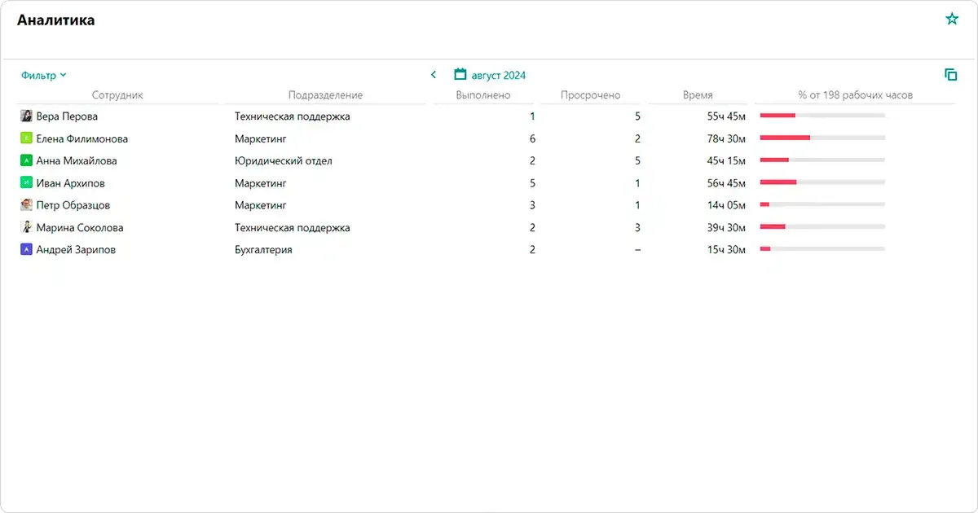Sort by the Время column header
This screenshot has width=978, height=513.
(698, 95)
